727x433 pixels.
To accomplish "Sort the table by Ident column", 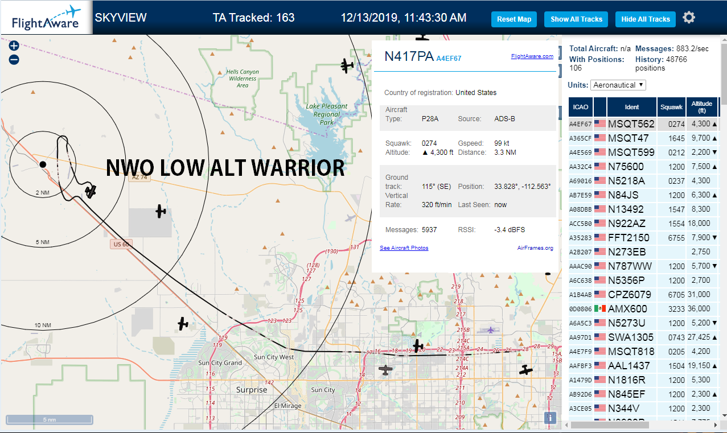I will click(x=632, y=107).
